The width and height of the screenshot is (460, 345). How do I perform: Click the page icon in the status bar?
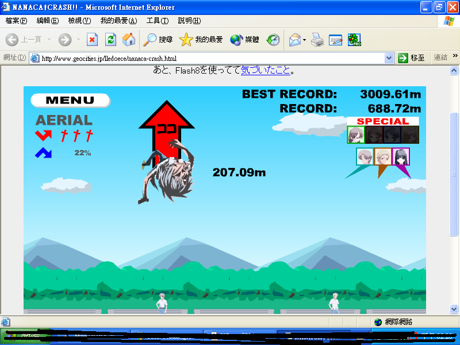coord(6,322)
